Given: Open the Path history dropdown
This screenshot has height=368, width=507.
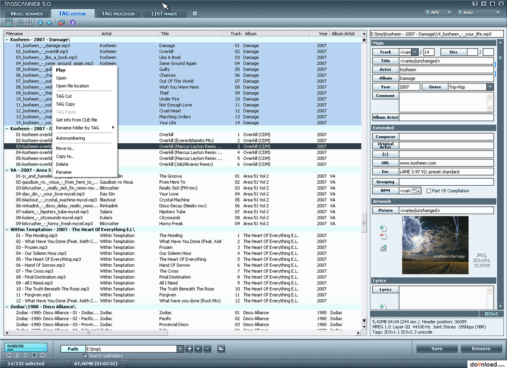Looking at the screenshot, I should point(180,349).
